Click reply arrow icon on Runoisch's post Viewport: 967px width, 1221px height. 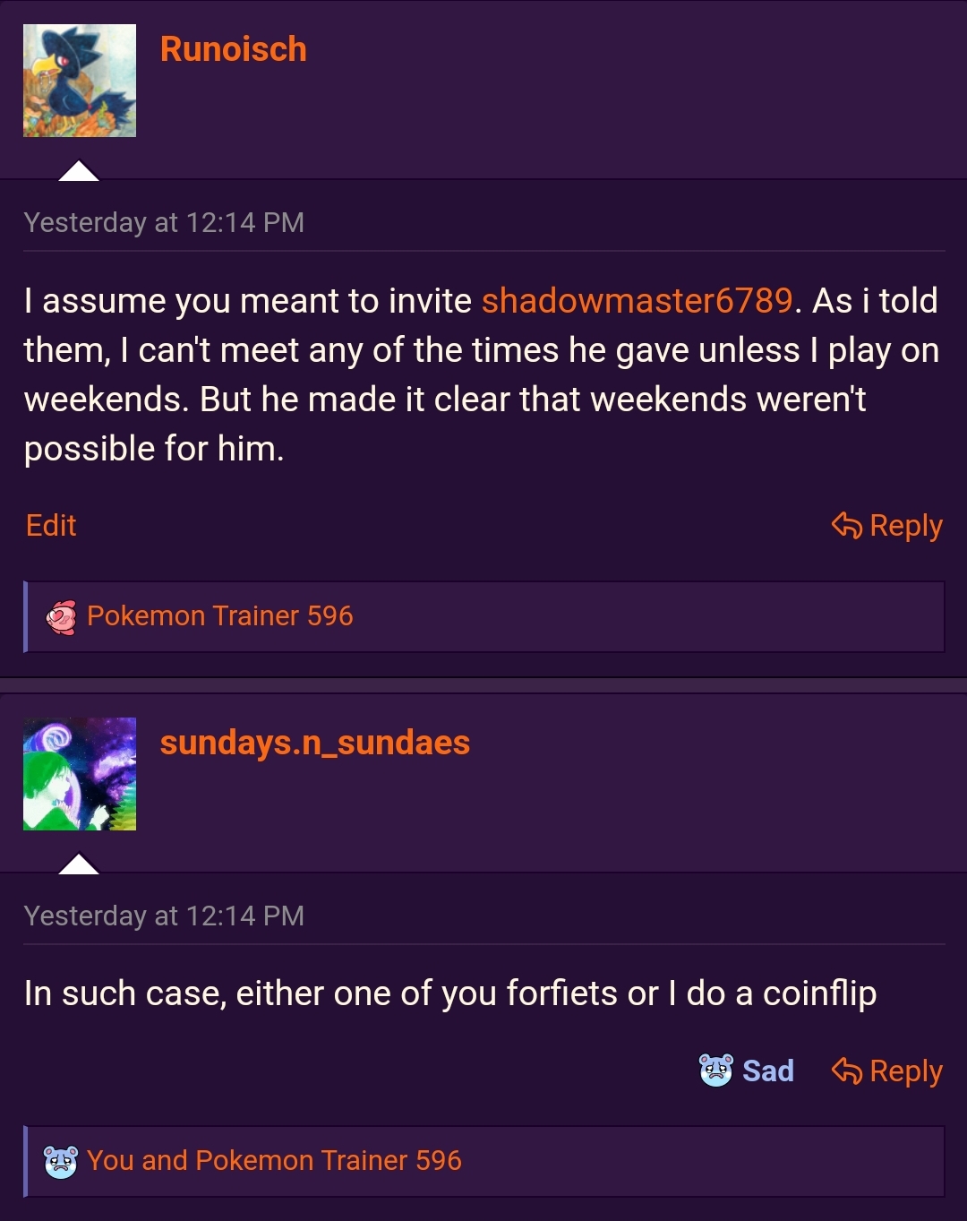tap(847, 525)
